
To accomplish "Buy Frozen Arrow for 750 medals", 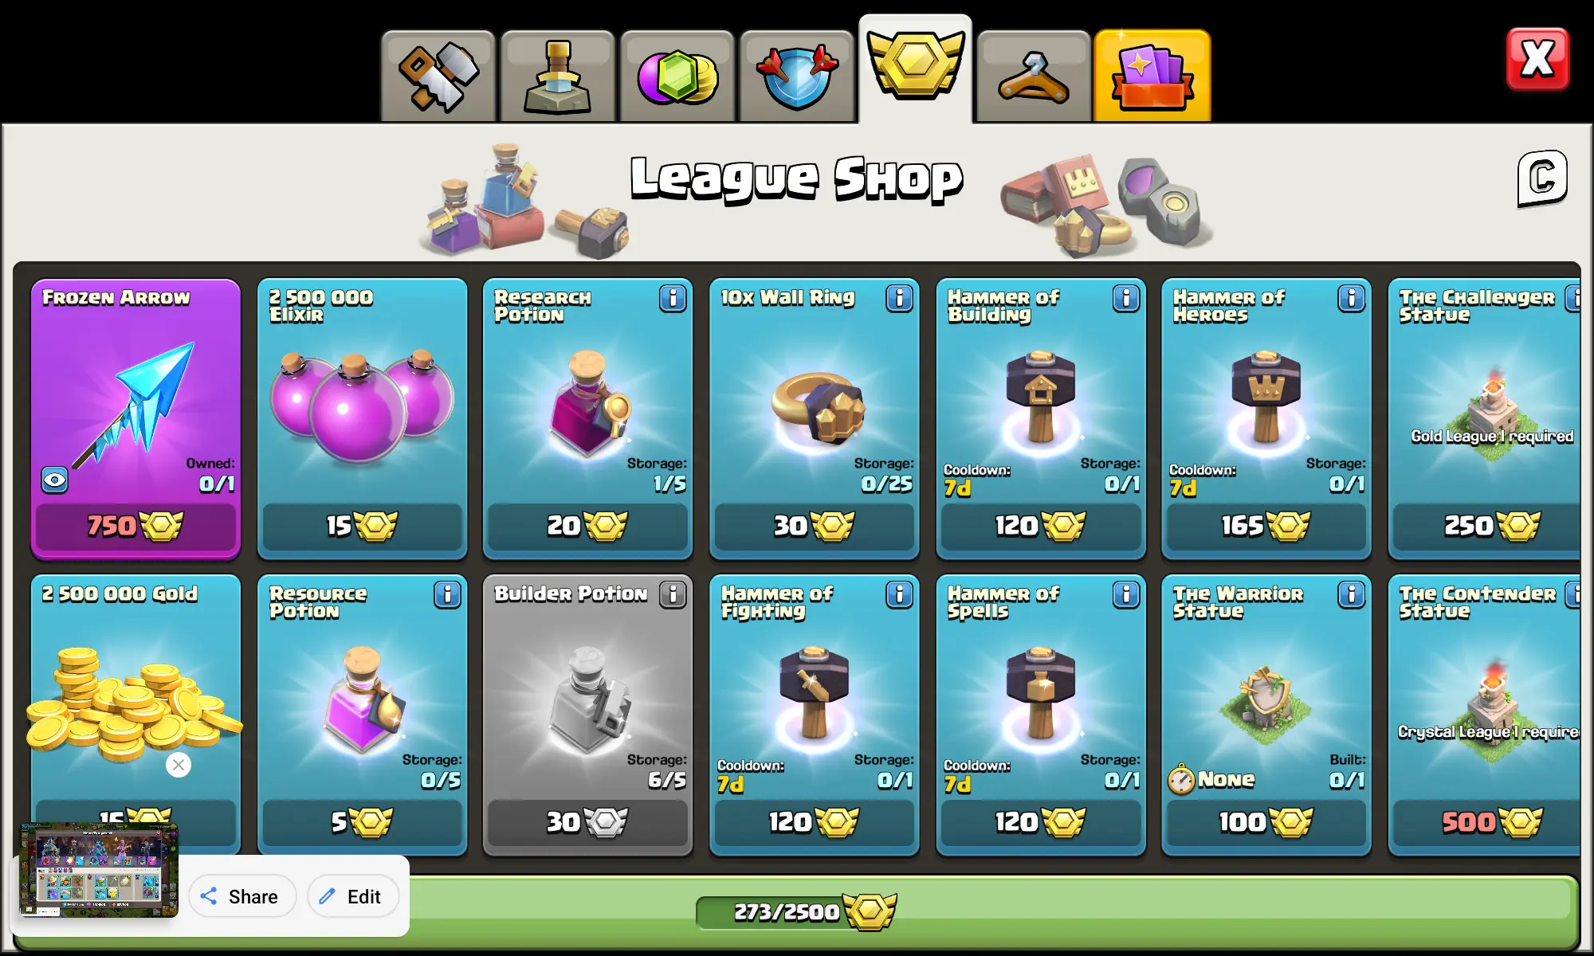I will click(x=135, y=526).
